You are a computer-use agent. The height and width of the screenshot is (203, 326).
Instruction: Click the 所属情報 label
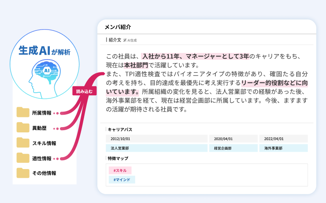[41, 113]
